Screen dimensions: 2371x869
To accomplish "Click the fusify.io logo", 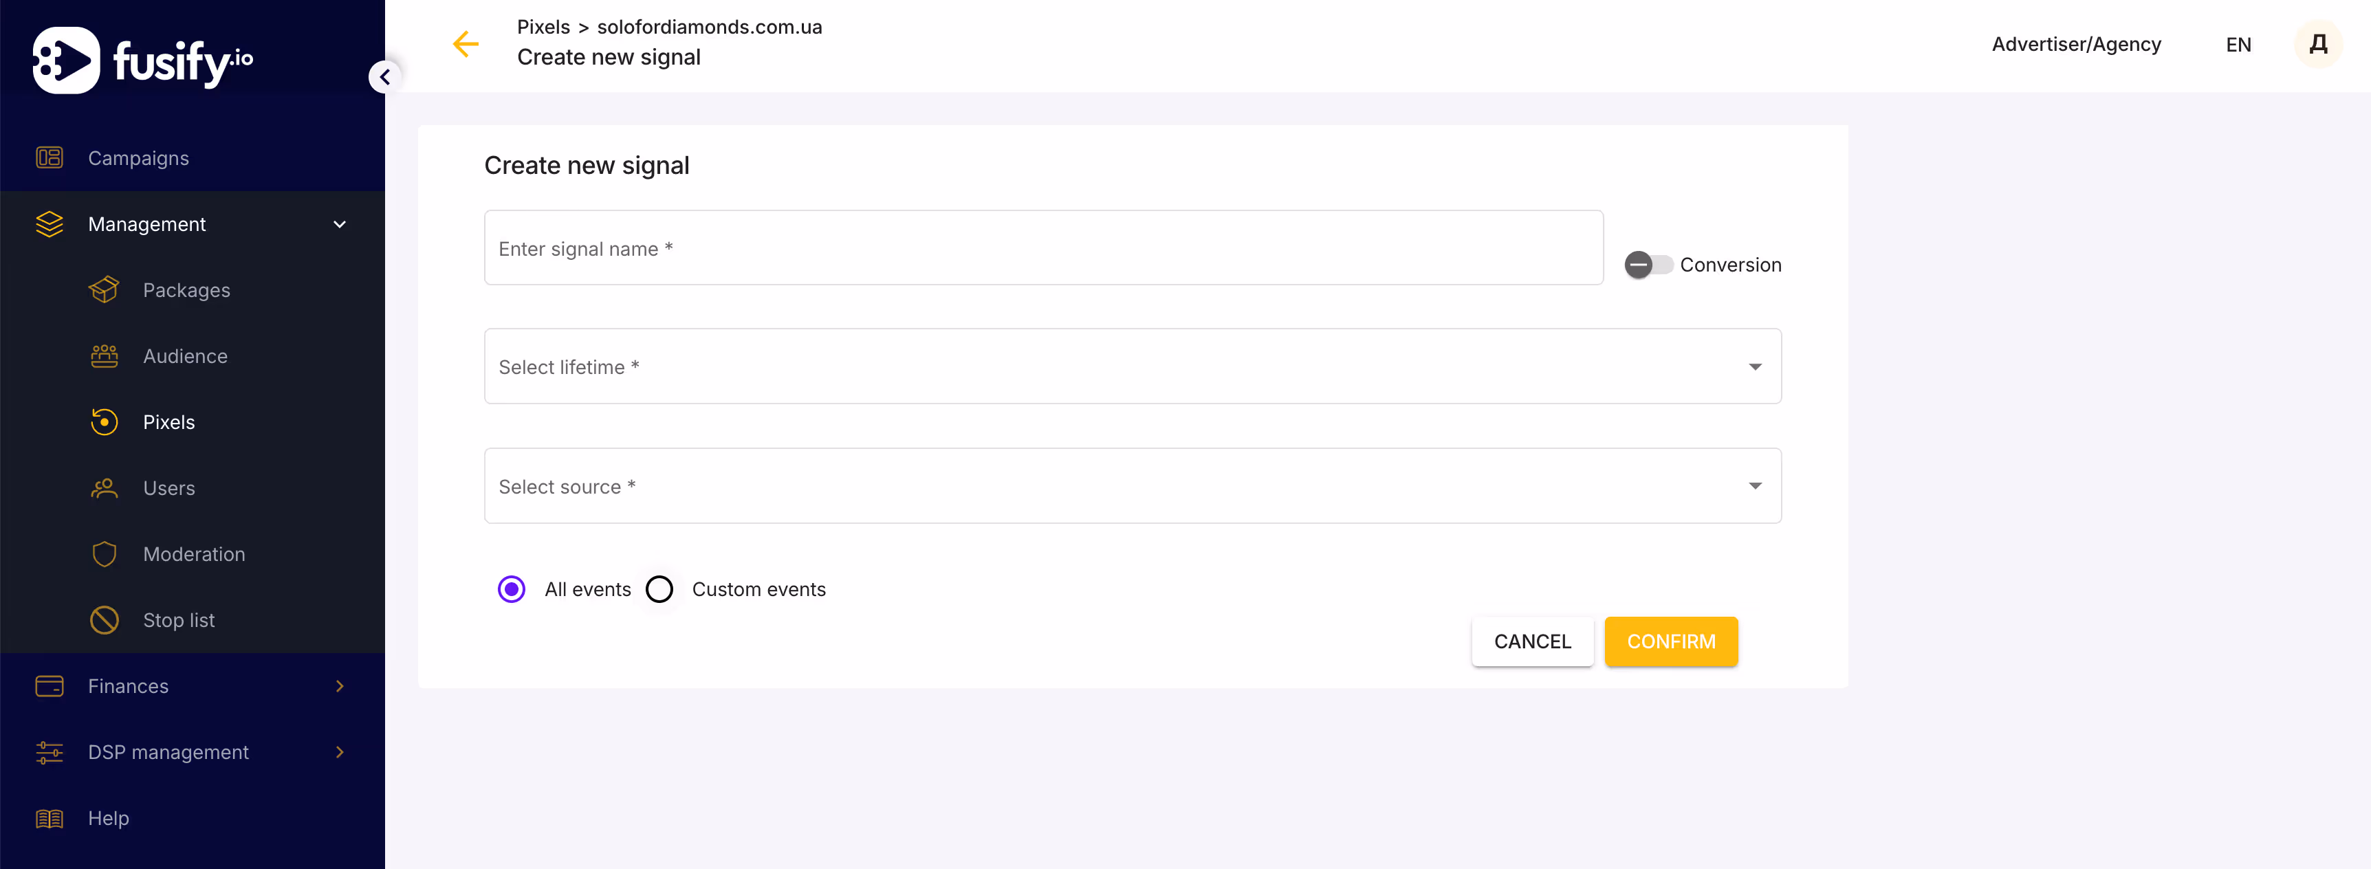I will click(142, 60).
